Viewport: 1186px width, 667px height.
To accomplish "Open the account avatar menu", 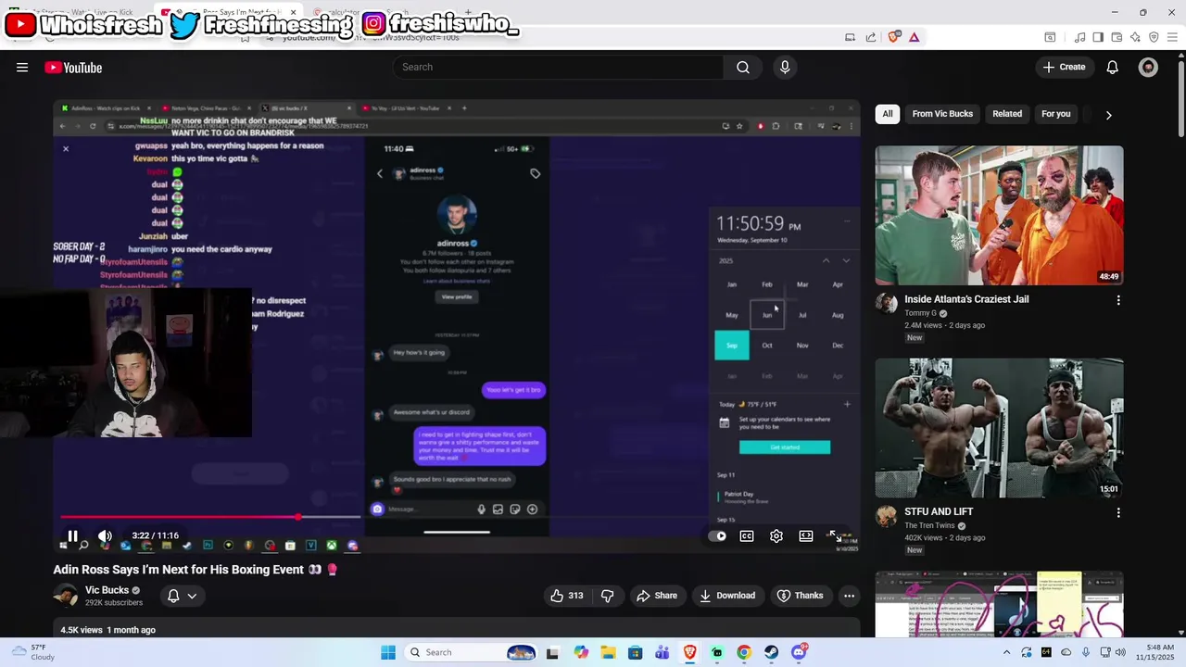I will click(1148, 67).
